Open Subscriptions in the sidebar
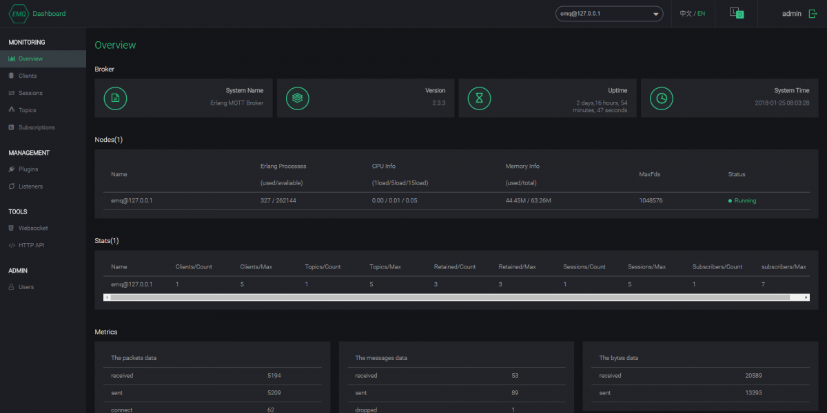The image size is (827, 413). 37,127
